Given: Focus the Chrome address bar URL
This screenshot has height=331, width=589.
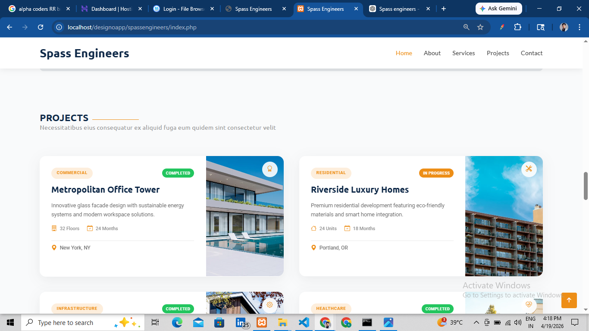Looking at the screenshot, I should coord(132,27).
